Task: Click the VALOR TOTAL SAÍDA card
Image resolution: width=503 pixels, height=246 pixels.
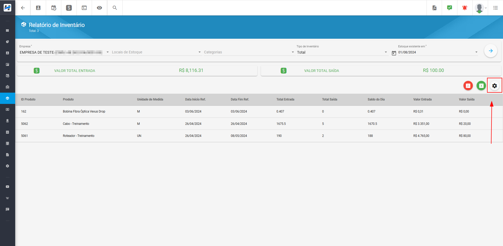Action: [x=381, y=71]
